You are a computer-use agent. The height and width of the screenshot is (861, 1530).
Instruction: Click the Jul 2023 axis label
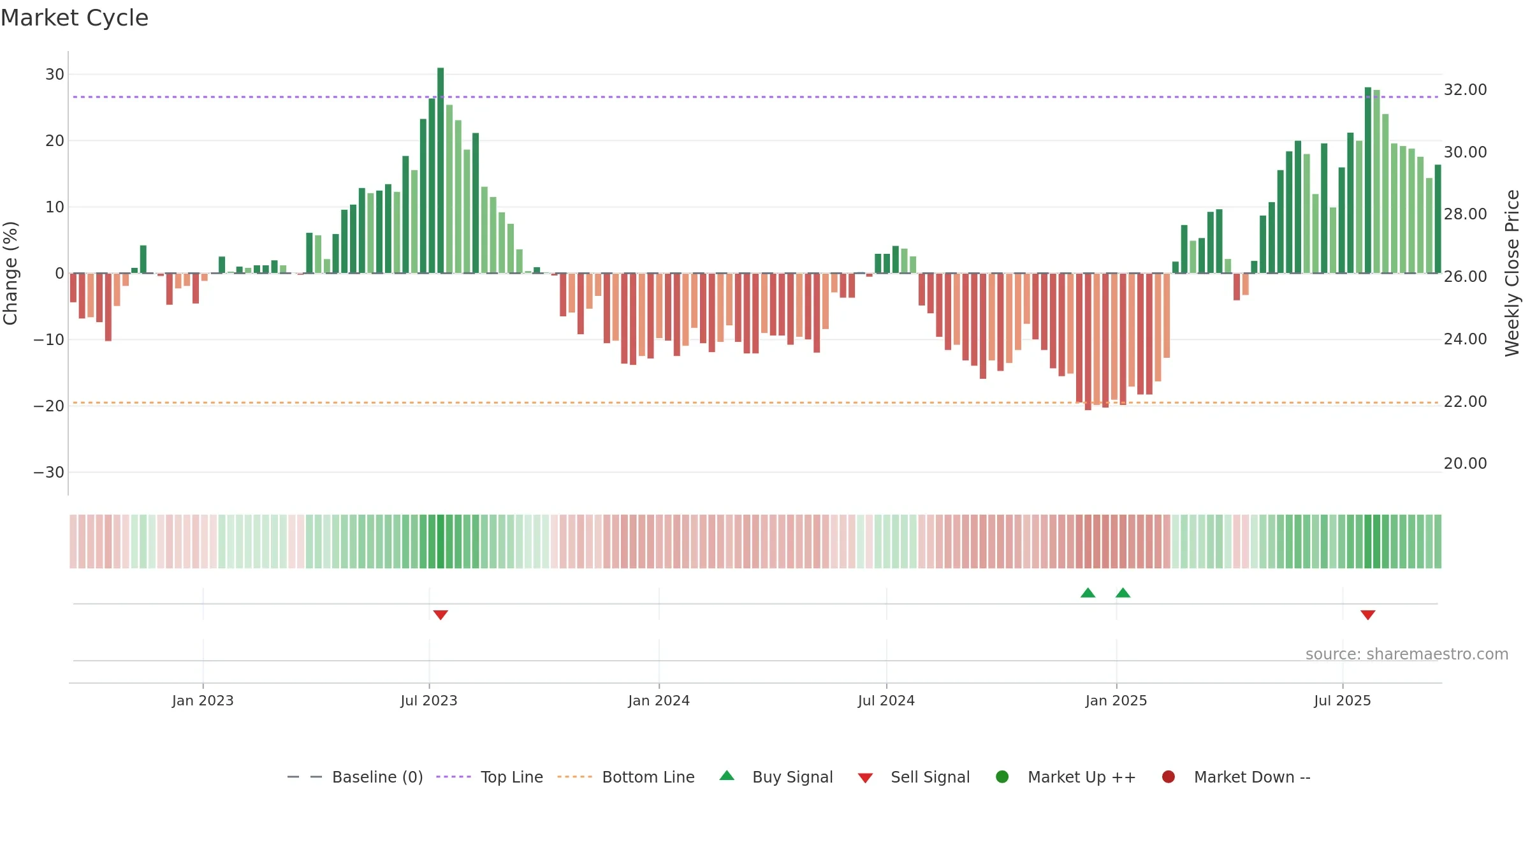tap(429, 700)
